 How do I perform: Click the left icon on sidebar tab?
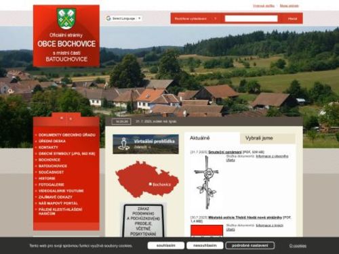tap(62, 118)
